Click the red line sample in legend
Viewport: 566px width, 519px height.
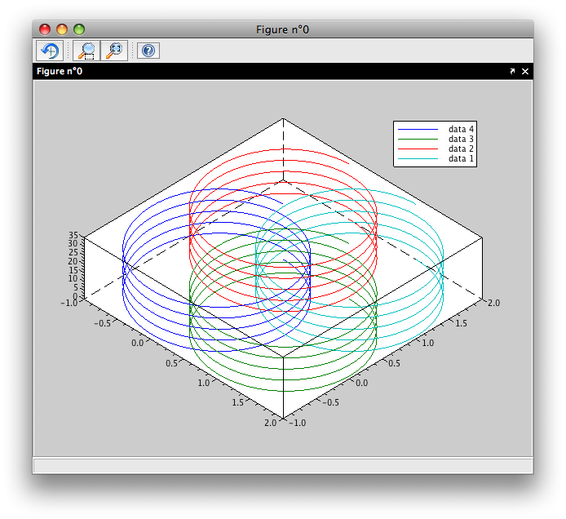click(418, 149)
